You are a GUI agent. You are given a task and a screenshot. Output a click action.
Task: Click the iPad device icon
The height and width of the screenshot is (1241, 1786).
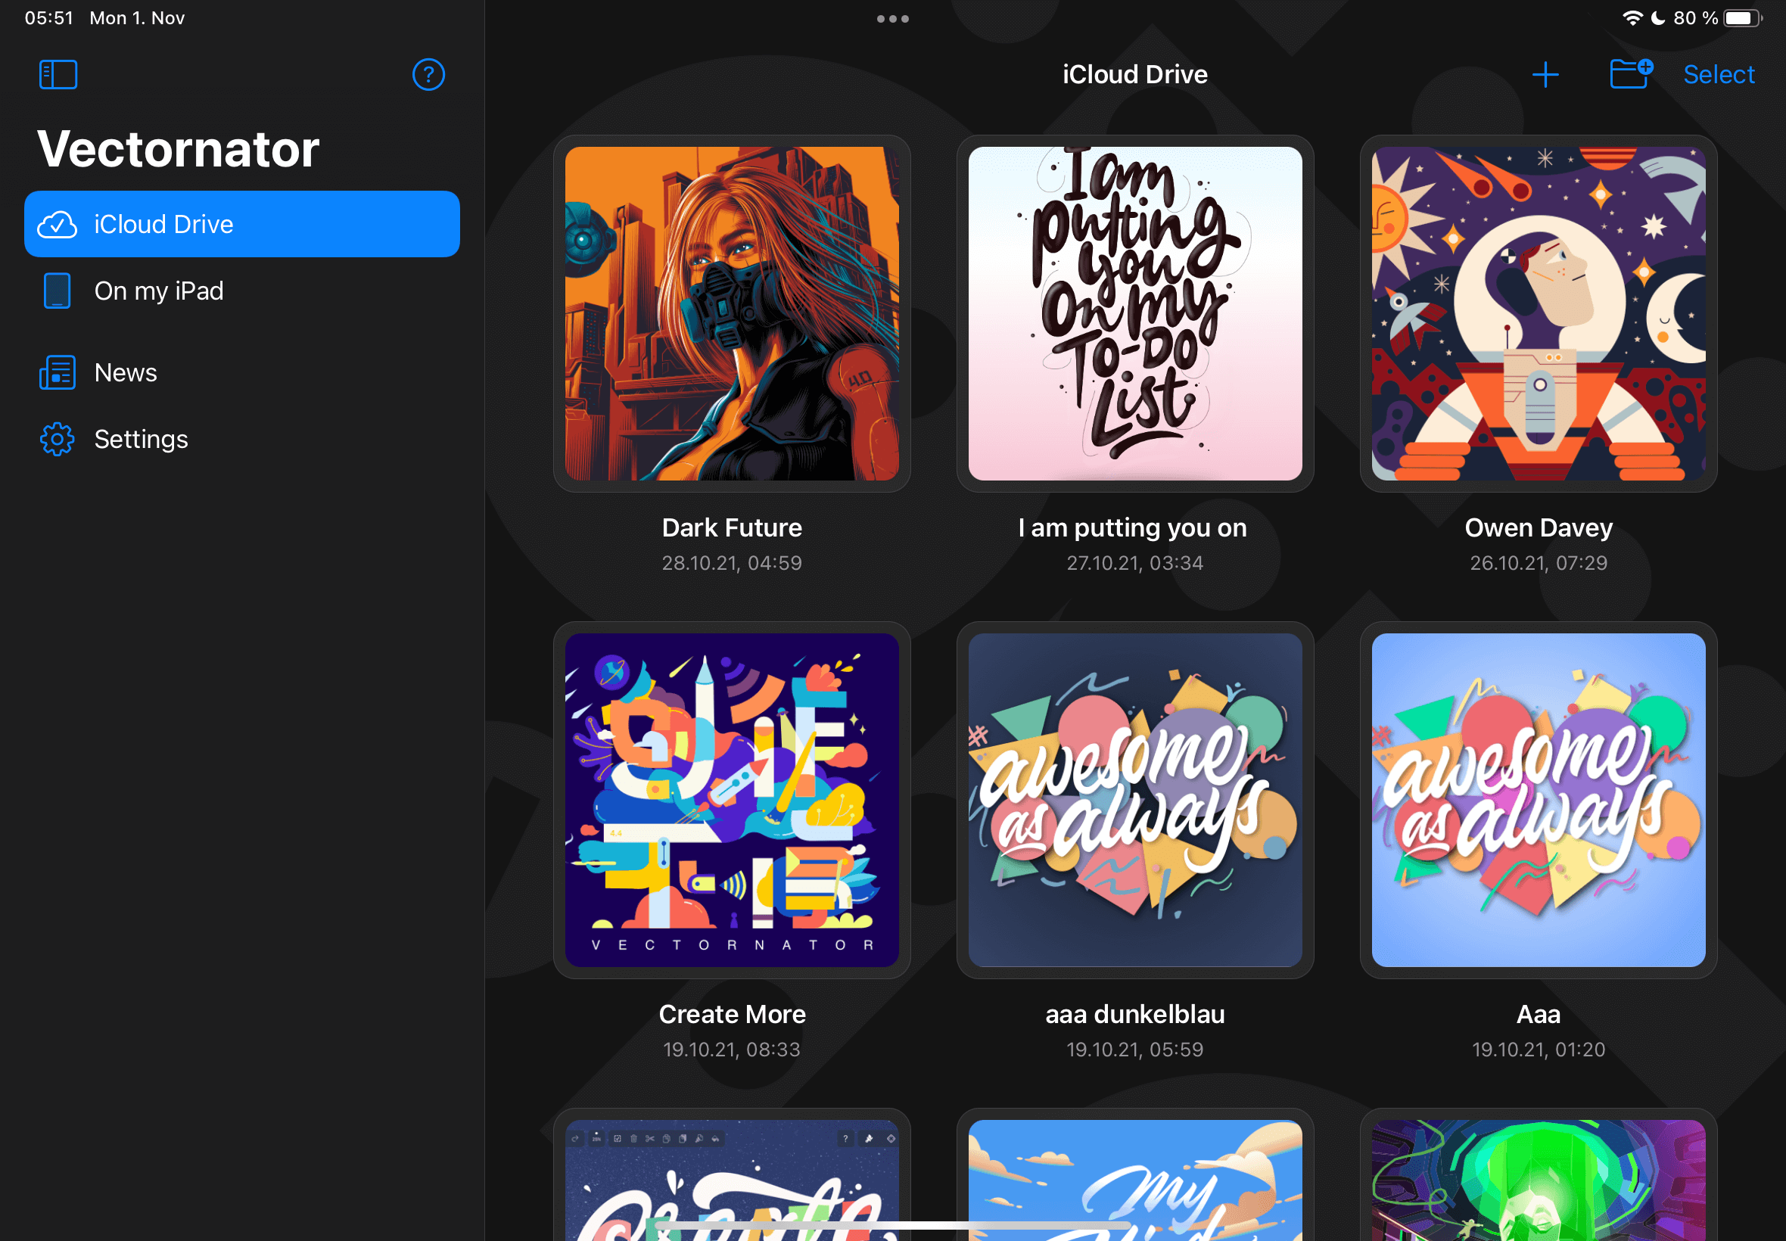(58, 291)
